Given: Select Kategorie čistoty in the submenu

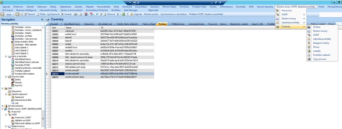Looking at the screenshot, I should point(321,43).
